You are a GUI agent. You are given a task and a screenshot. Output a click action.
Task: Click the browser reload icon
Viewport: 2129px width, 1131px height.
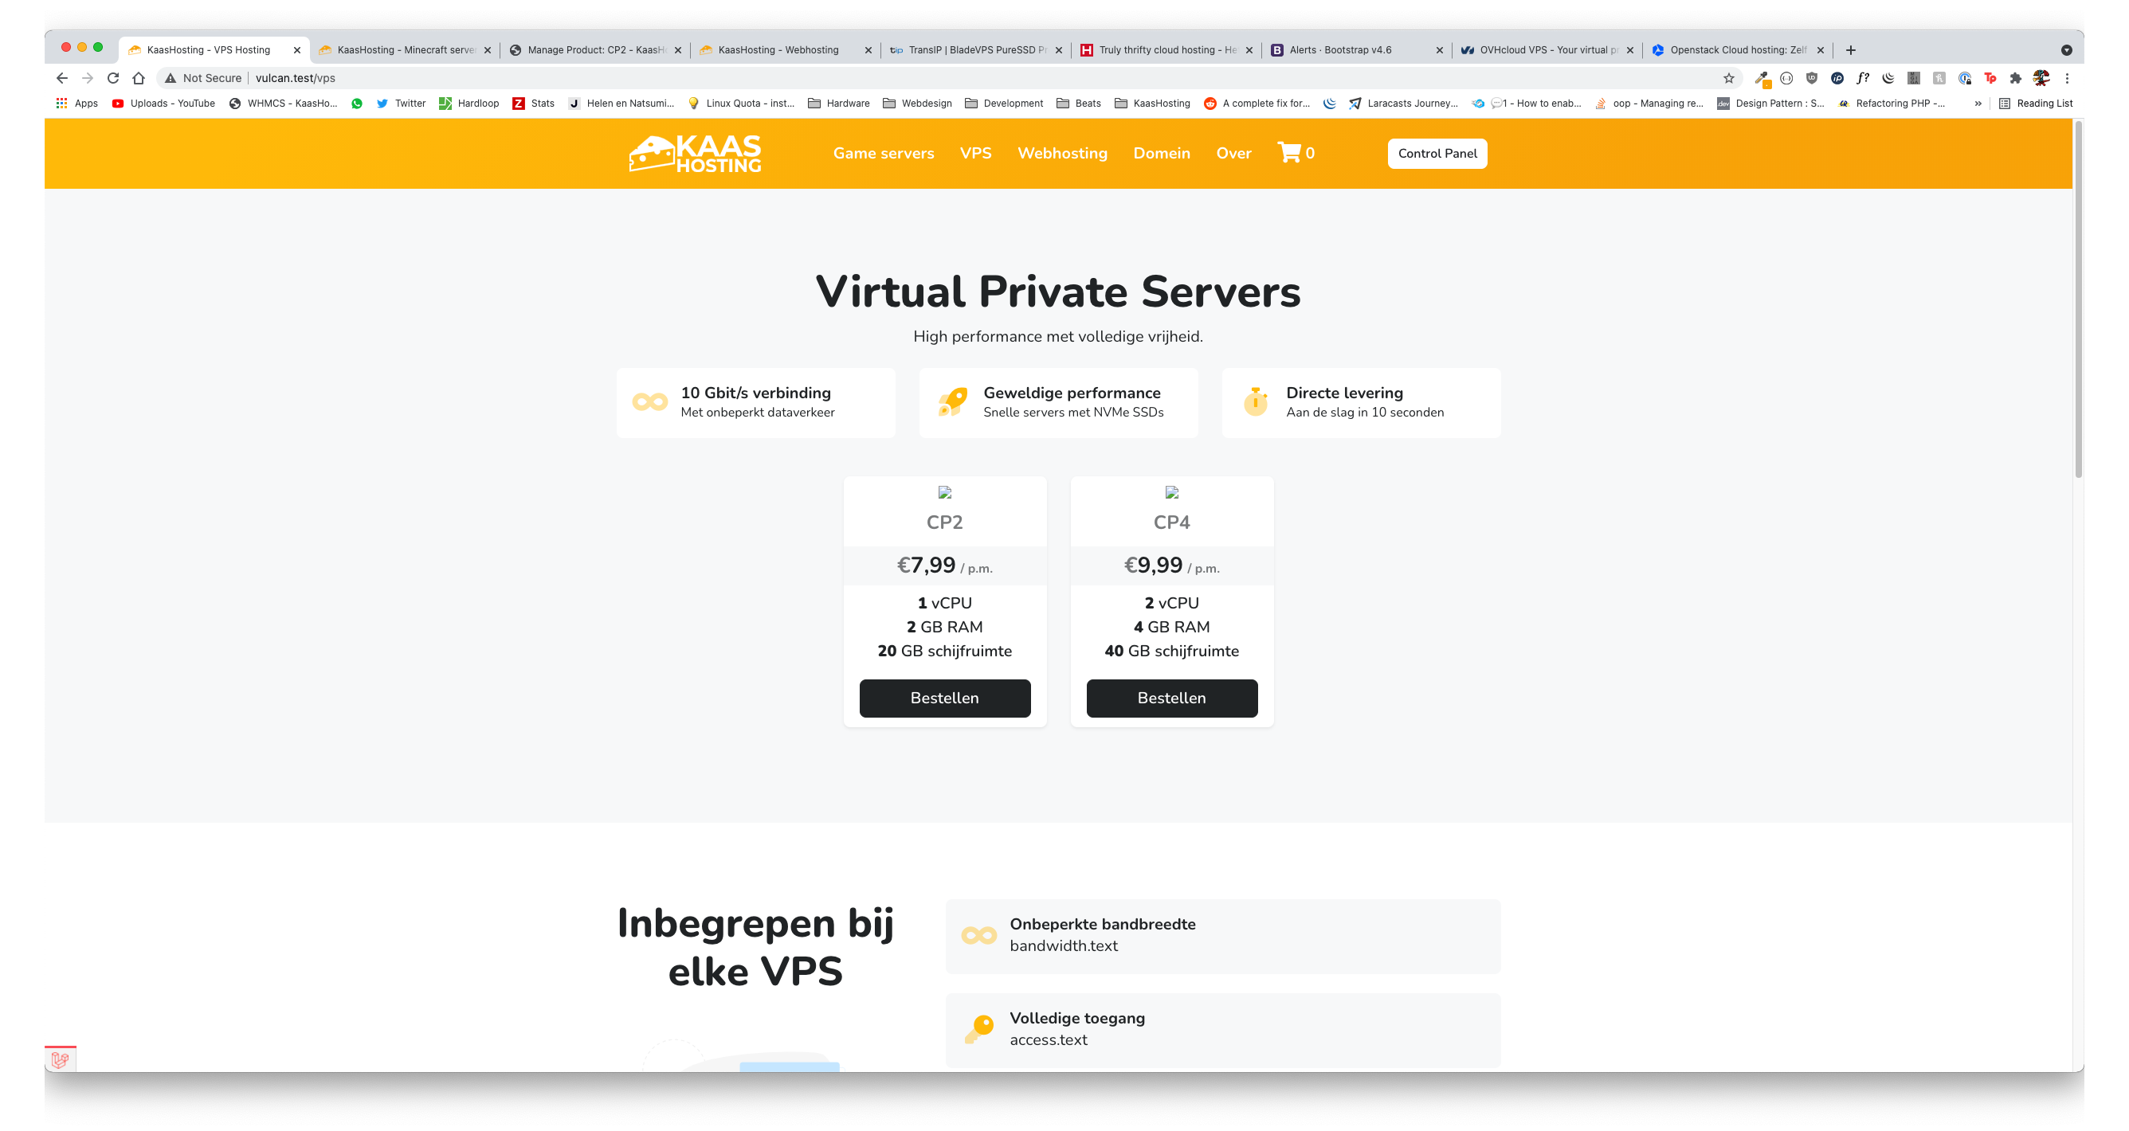tap(113, 78)
